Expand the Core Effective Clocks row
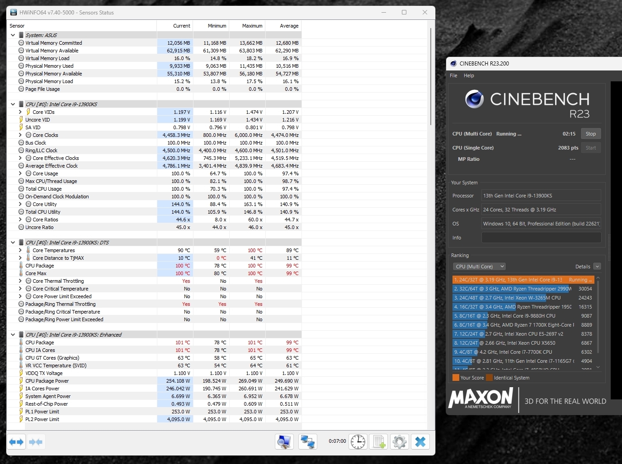622x464 pixels. (20, 158)
